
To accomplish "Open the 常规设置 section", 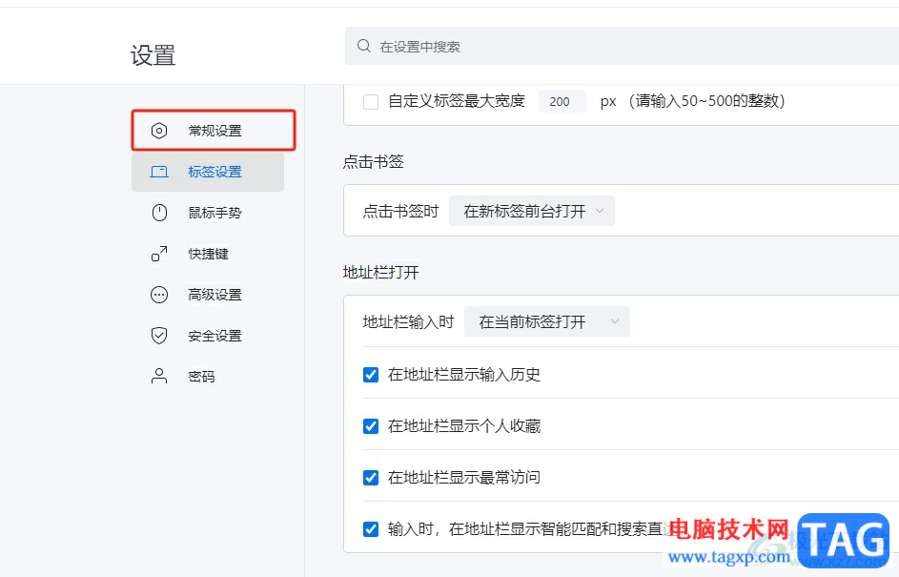I will 215,131.
